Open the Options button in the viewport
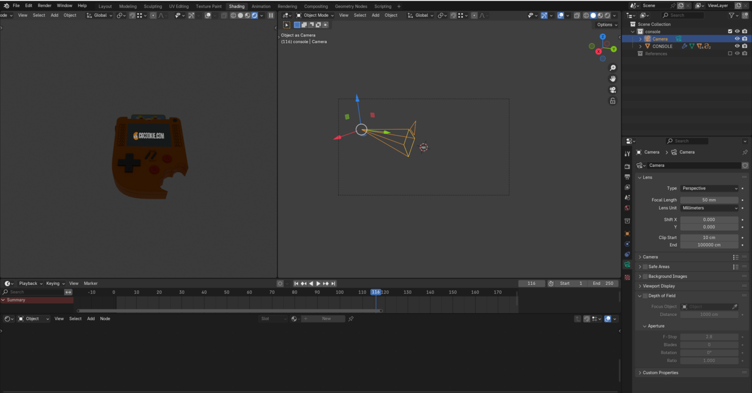The width and height of the screenshot is (752, 393). point(607,25)
